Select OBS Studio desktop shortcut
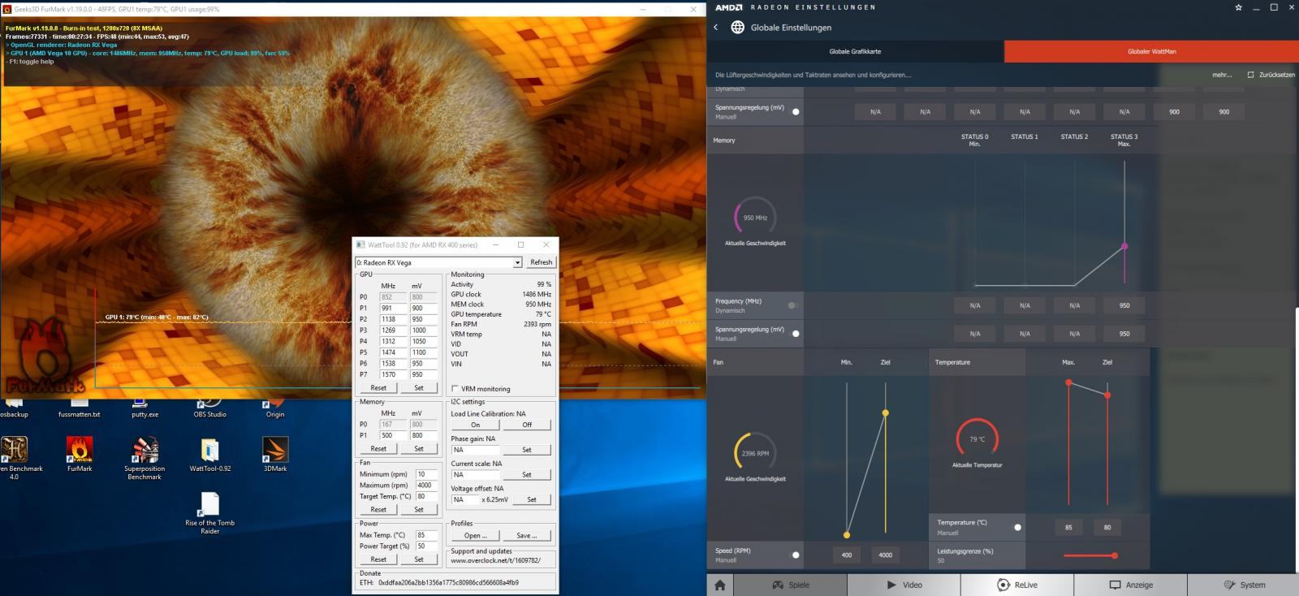 210,408
